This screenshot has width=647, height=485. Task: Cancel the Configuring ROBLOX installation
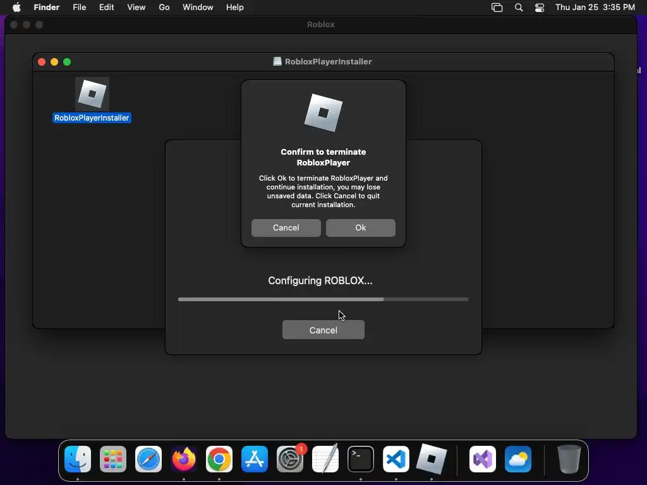tap(323, 330)
